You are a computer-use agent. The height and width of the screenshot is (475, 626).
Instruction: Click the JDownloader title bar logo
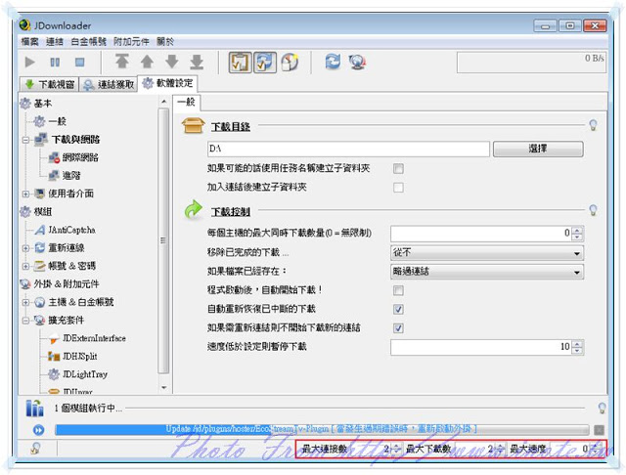tap(24, 25)
